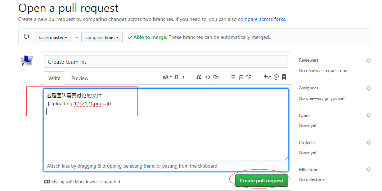Screen dimensions: 382x191
Task: Open the Reviewers gear settings
Action: (x=369, y=61)
